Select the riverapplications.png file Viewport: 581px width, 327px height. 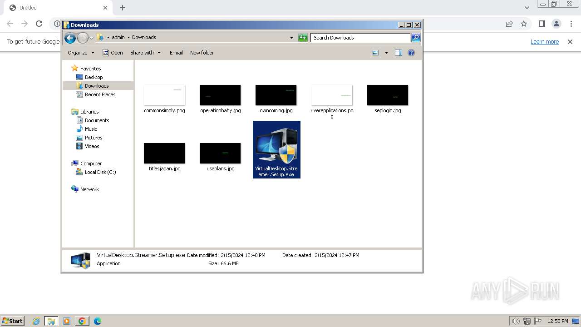coord(332,101)
